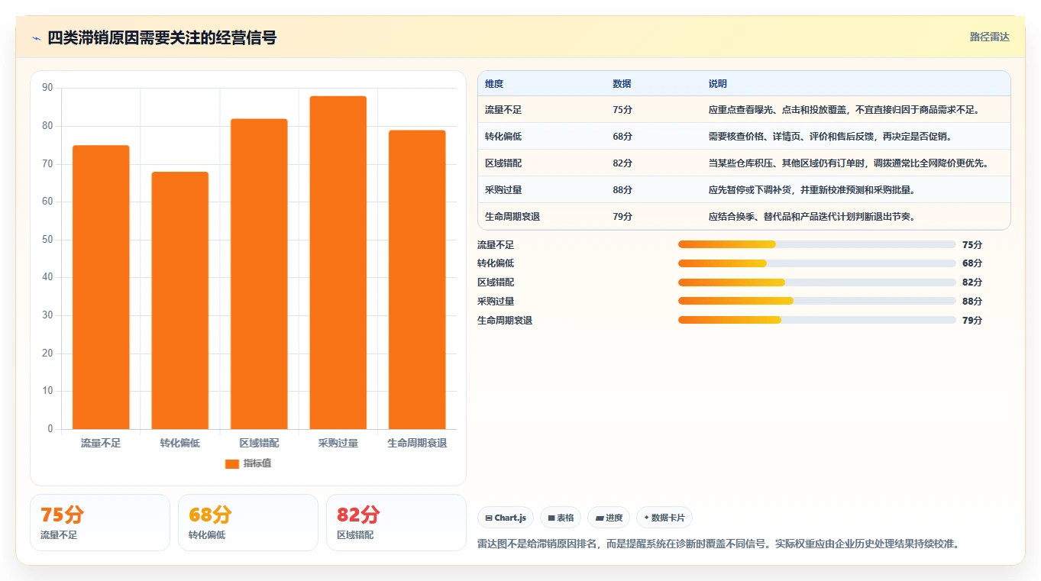The height and width of the screenshot is (581, 1041).
Task: Click the 88分 value in the table
Action: (x=622, y=190)
